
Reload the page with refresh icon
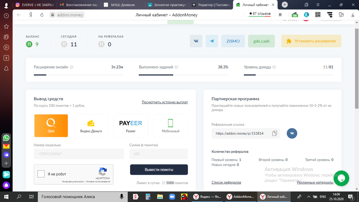[42, 15]
